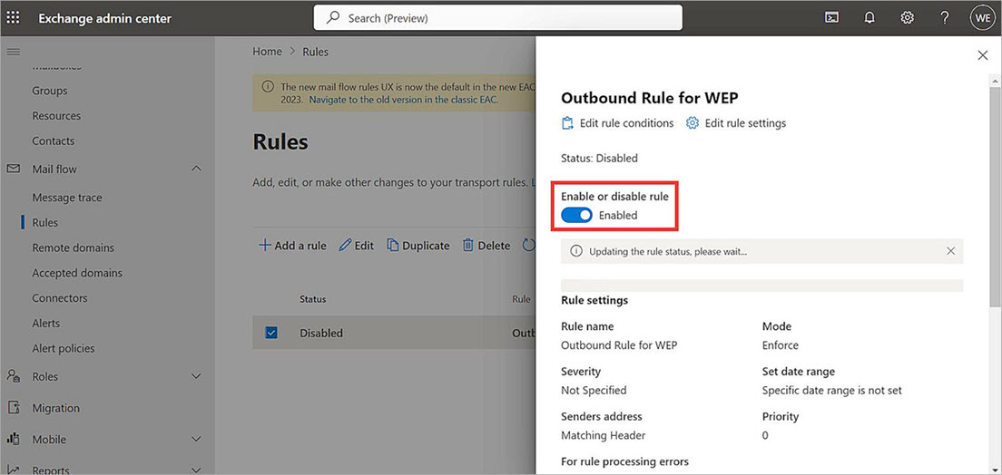
Task: Click Duplicate in the rules toolbar
Action: [418, 245]
